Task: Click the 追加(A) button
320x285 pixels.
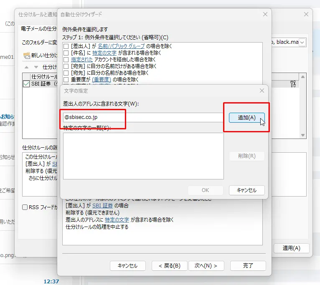Action: (247, 118)
